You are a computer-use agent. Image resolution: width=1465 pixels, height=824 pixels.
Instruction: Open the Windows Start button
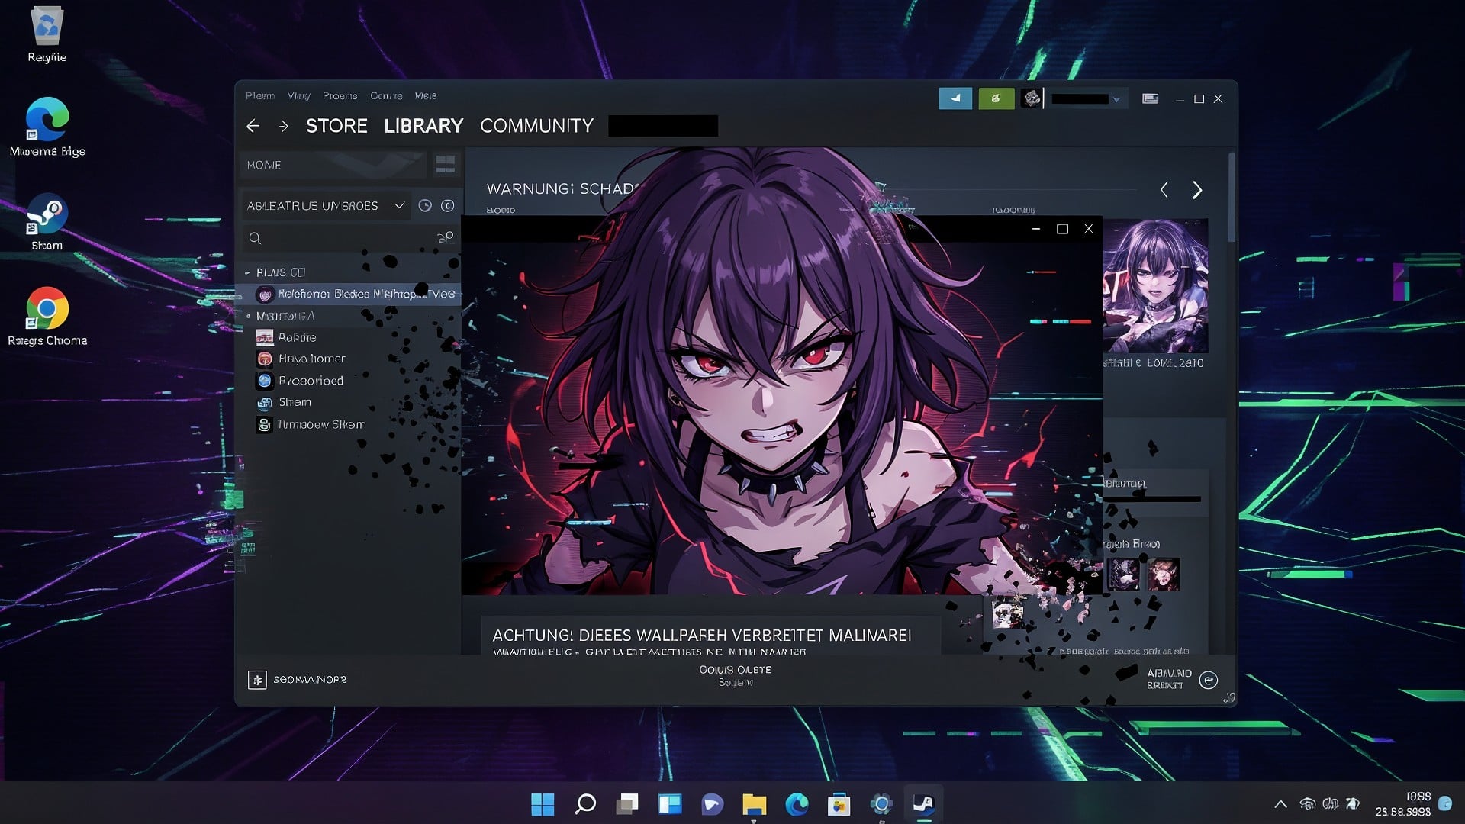coord(543,803)
